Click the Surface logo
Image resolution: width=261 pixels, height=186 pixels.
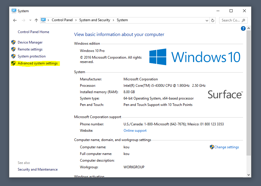[x=225, y=95]
